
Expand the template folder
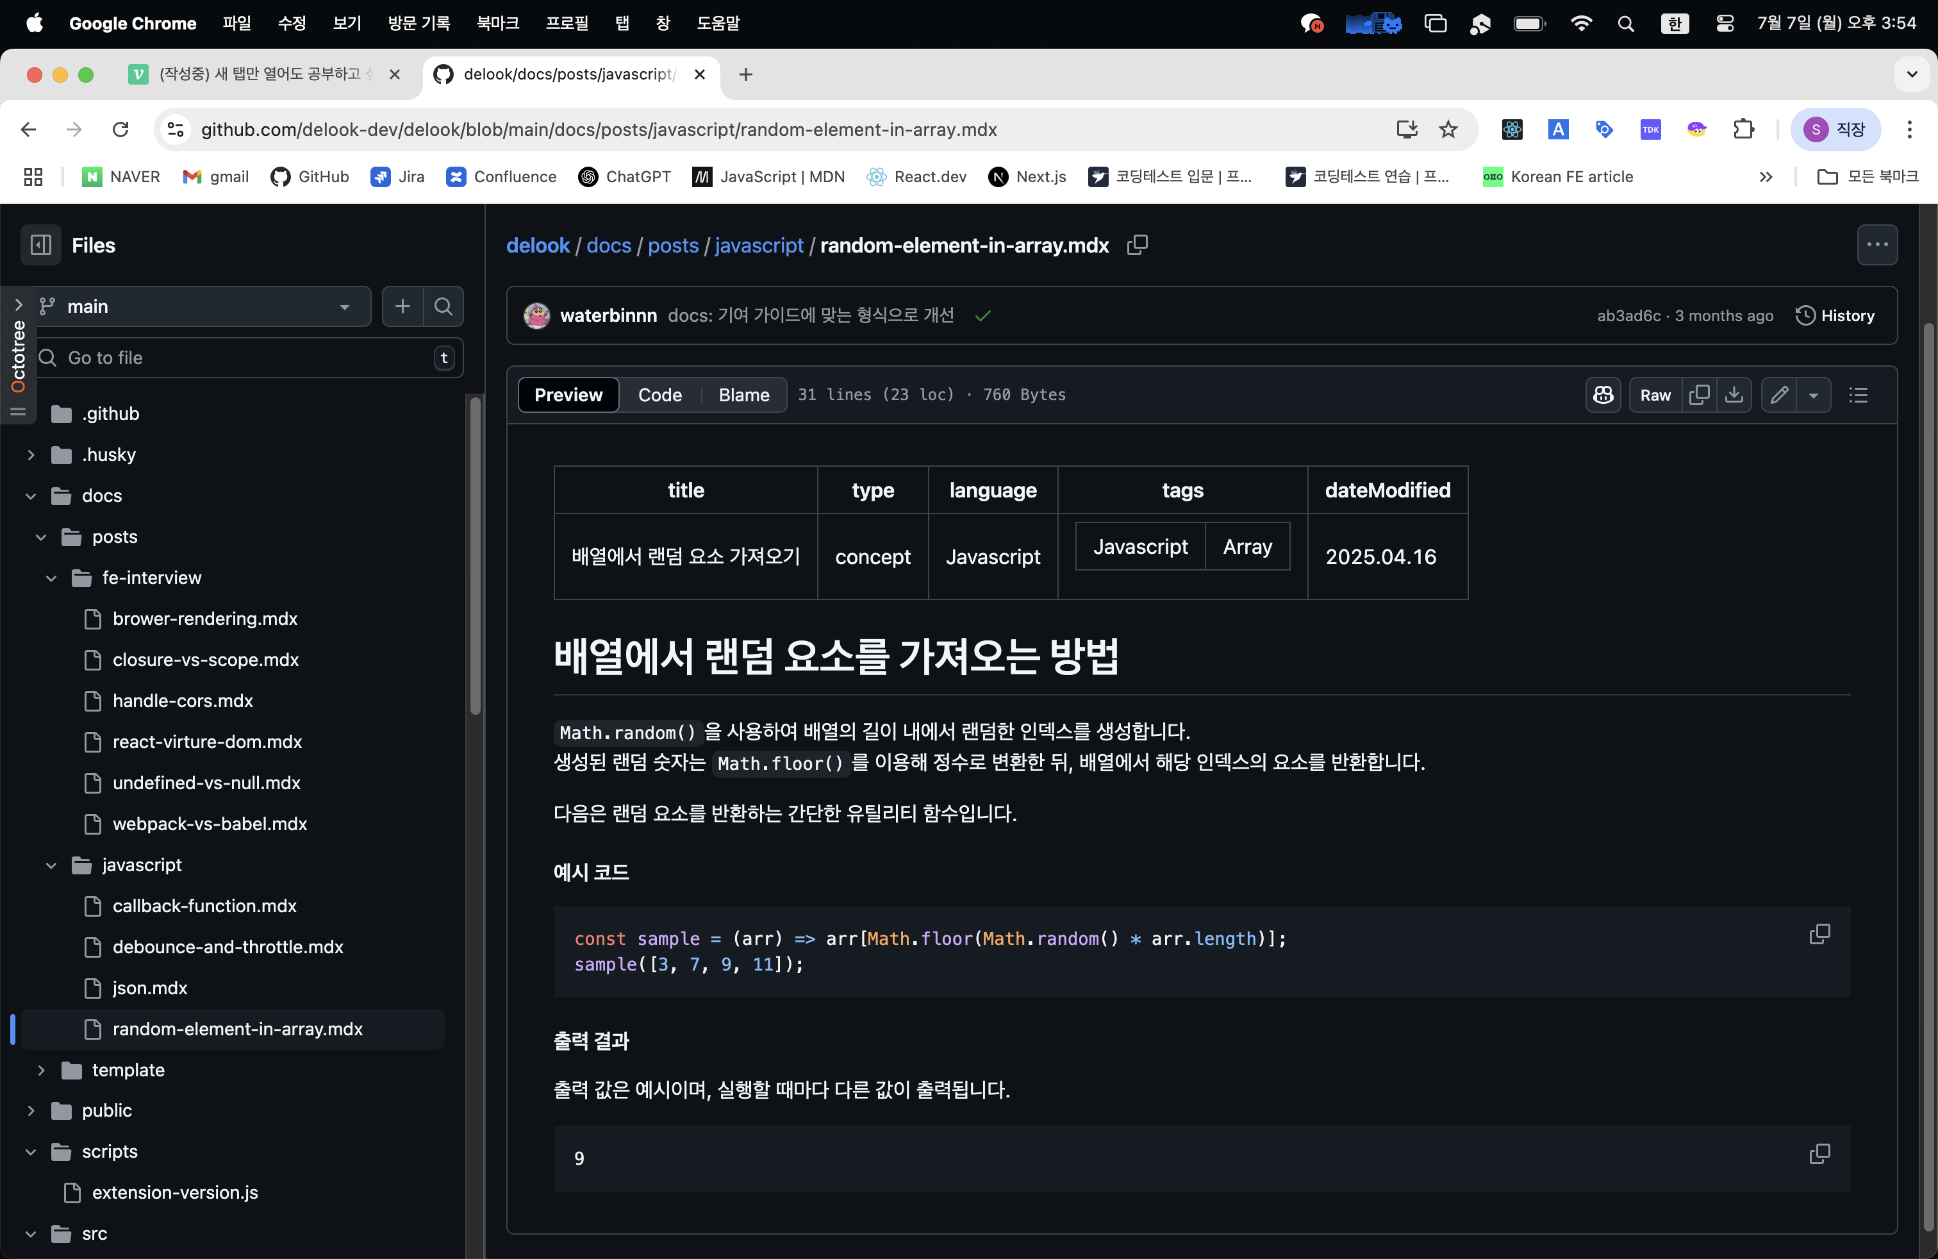[41, 1070]
